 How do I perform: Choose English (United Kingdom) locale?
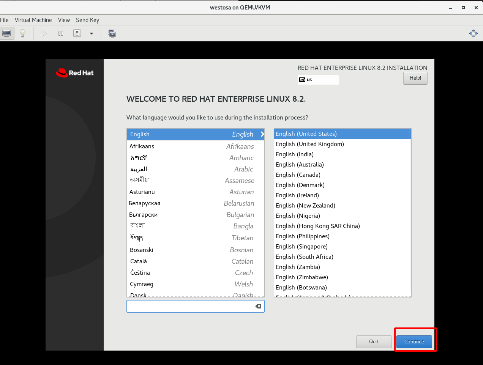click(x=343, y=144)
